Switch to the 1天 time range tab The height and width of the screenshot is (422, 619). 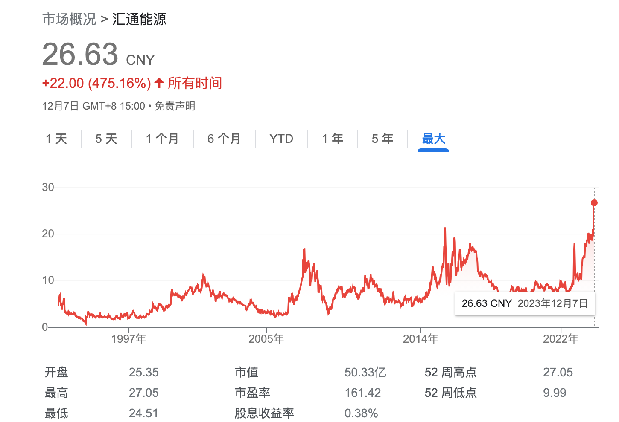tap(57, 139)
